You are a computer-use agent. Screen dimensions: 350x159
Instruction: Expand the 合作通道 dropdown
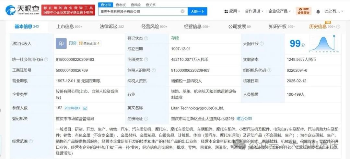(262, 11)
